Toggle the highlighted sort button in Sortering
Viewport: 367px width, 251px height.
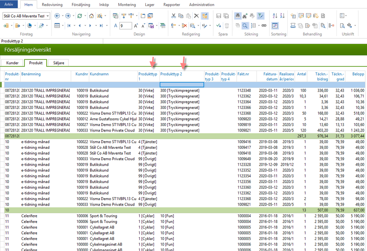pos(275,26)
